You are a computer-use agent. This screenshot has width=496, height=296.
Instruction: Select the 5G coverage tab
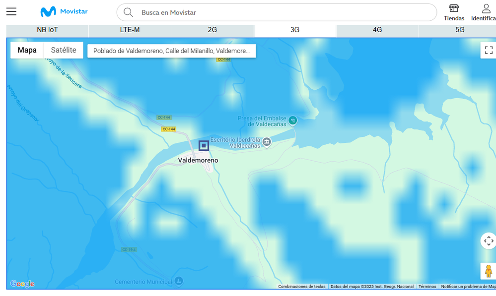460,30
